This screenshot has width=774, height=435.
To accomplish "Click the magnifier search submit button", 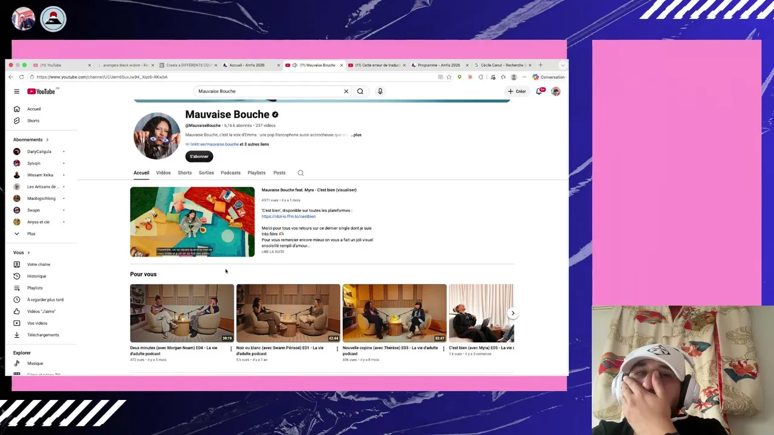I will pos(360,91).
